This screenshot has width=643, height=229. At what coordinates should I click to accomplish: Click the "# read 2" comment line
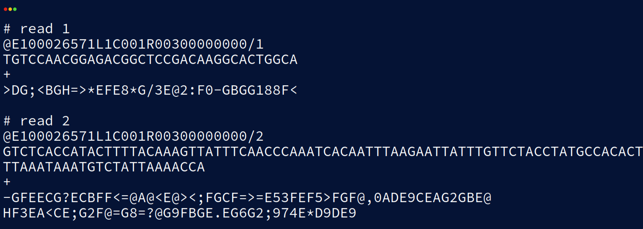click(36, 121)
